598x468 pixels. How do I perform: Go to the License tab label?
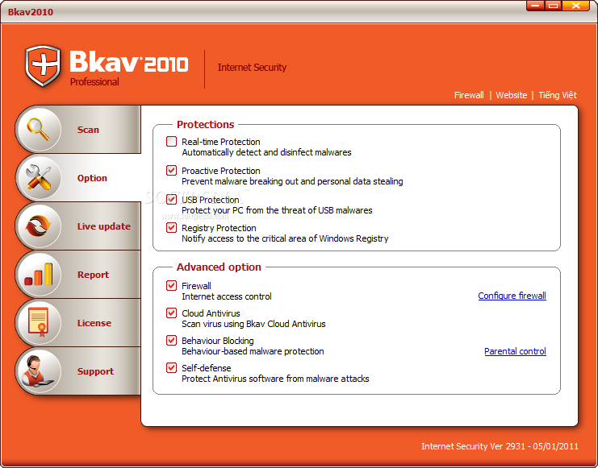coord(94,323)
